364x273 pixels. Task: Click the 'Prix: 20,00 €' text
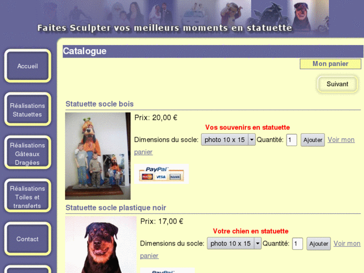(x=156, y=118)
